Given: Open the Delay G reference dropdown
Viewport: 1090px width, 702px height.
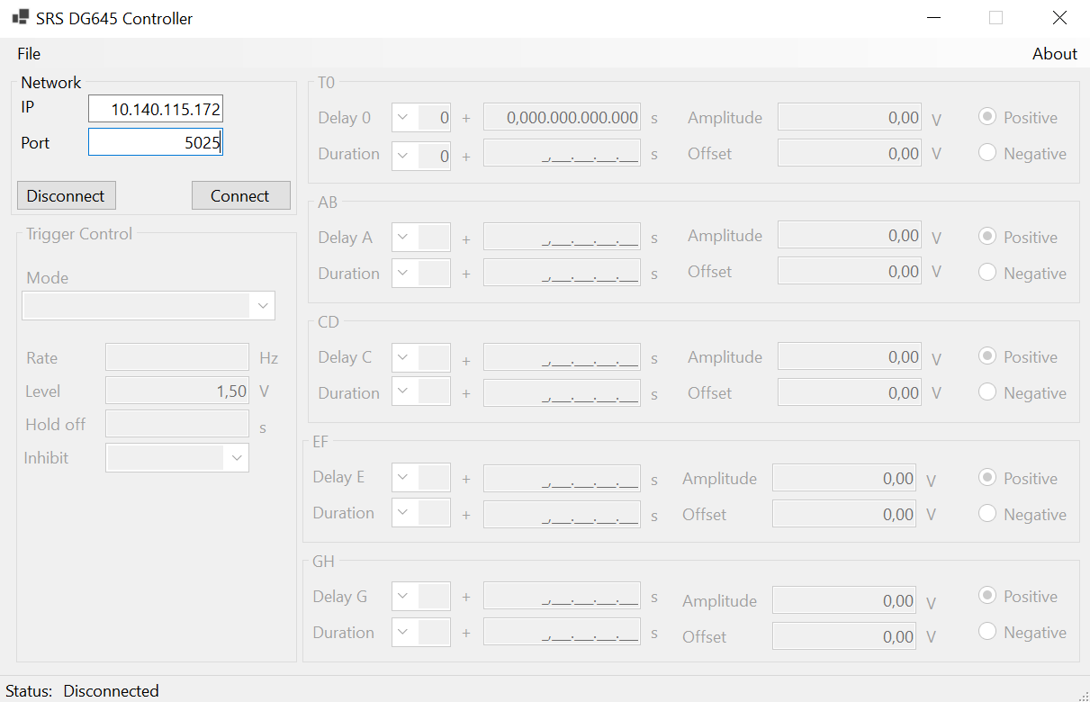Looking at the screenshot, I should coord(420,596).
